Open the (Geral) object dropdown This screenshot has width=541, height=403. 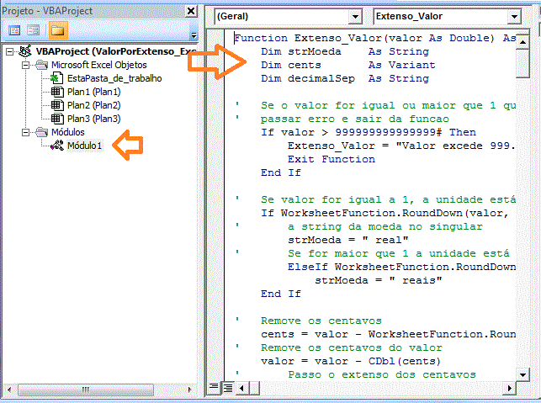[x=355, y=17]
